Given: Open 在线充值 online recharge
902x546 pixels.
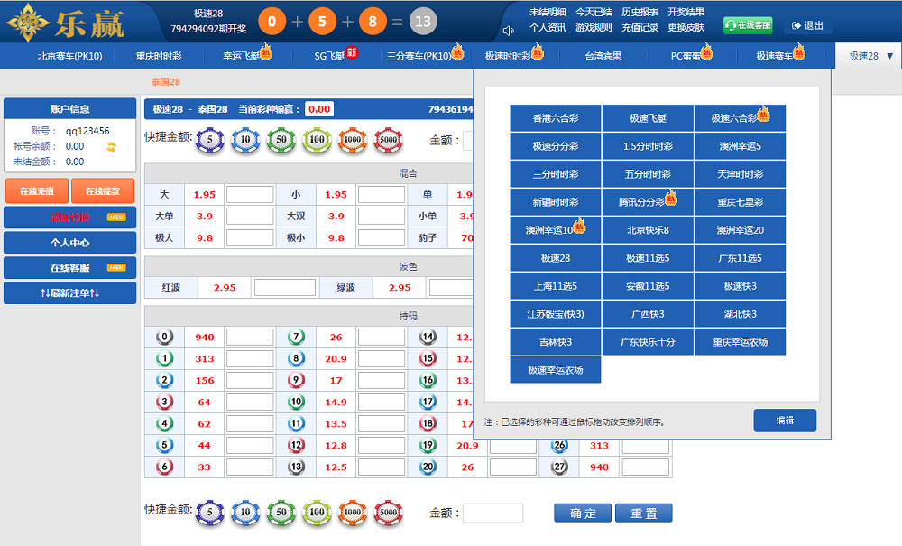Looking at the screenshot, I should point(37,191).
